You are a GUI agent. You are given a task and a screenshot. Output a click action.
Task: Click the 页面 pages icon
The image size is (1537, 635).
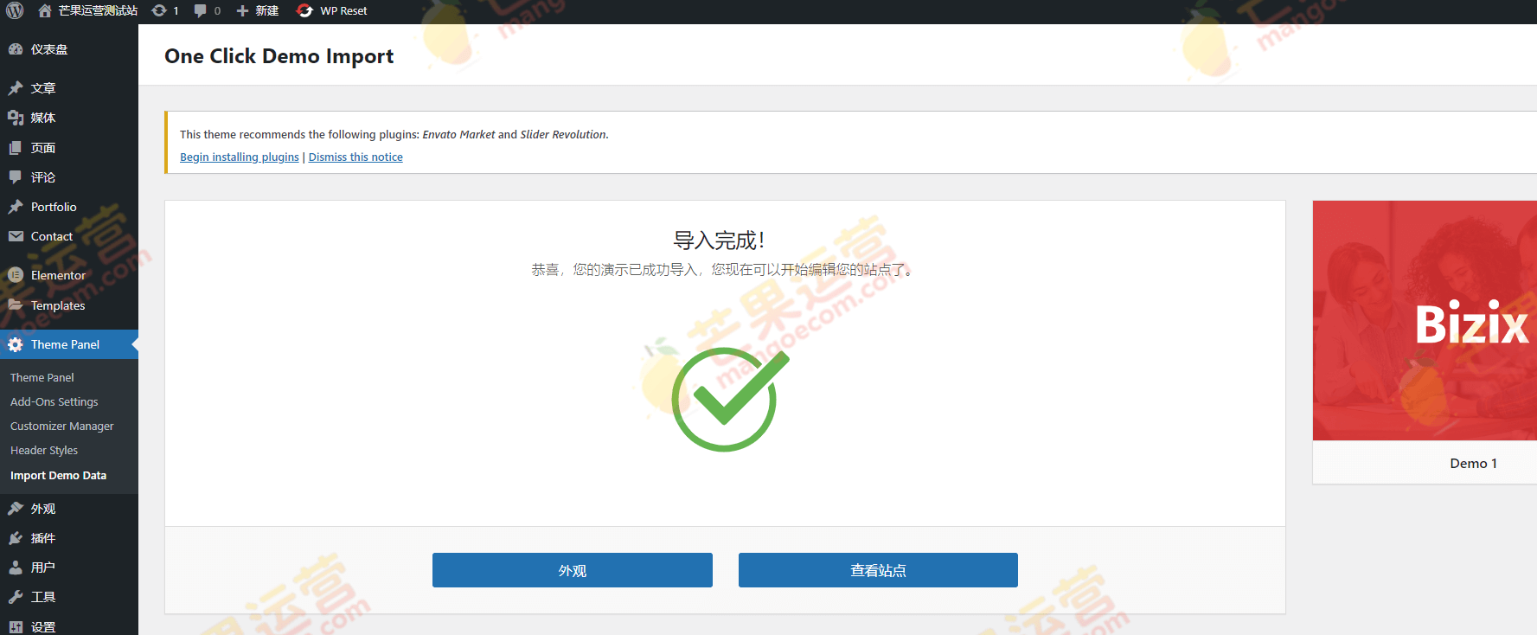(x=16, y=148)
